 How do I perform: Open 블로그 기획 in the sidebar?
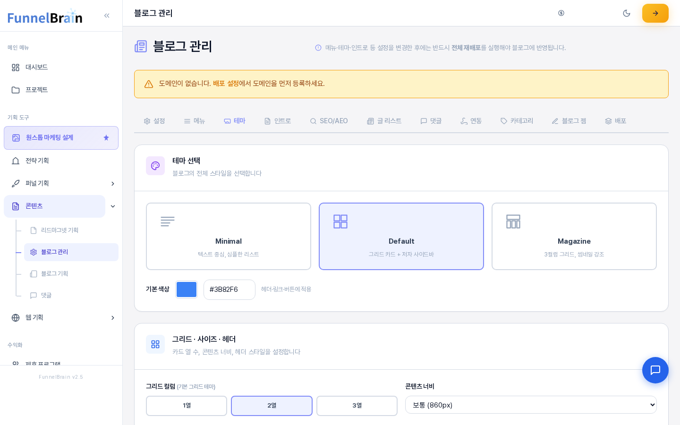click(x=71, y=274)
